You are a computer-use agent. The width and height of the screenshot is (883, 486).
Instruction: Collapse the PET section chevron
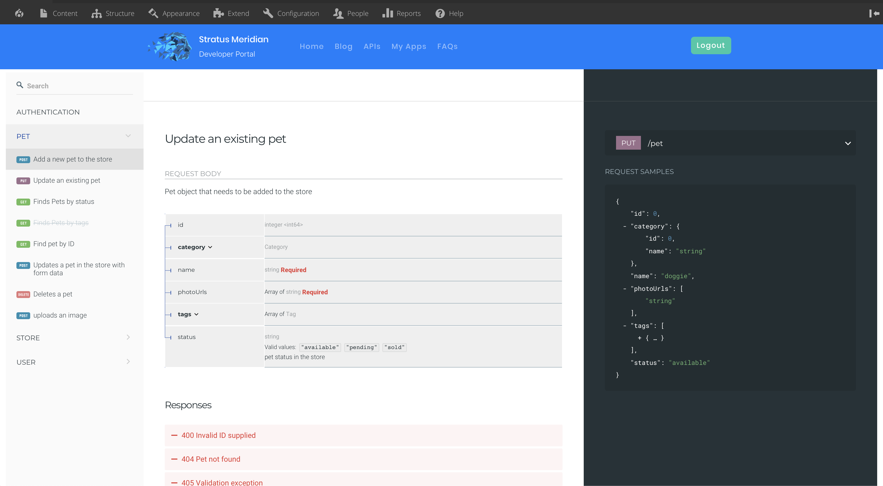pyautogui.click(x=128, y=136)
